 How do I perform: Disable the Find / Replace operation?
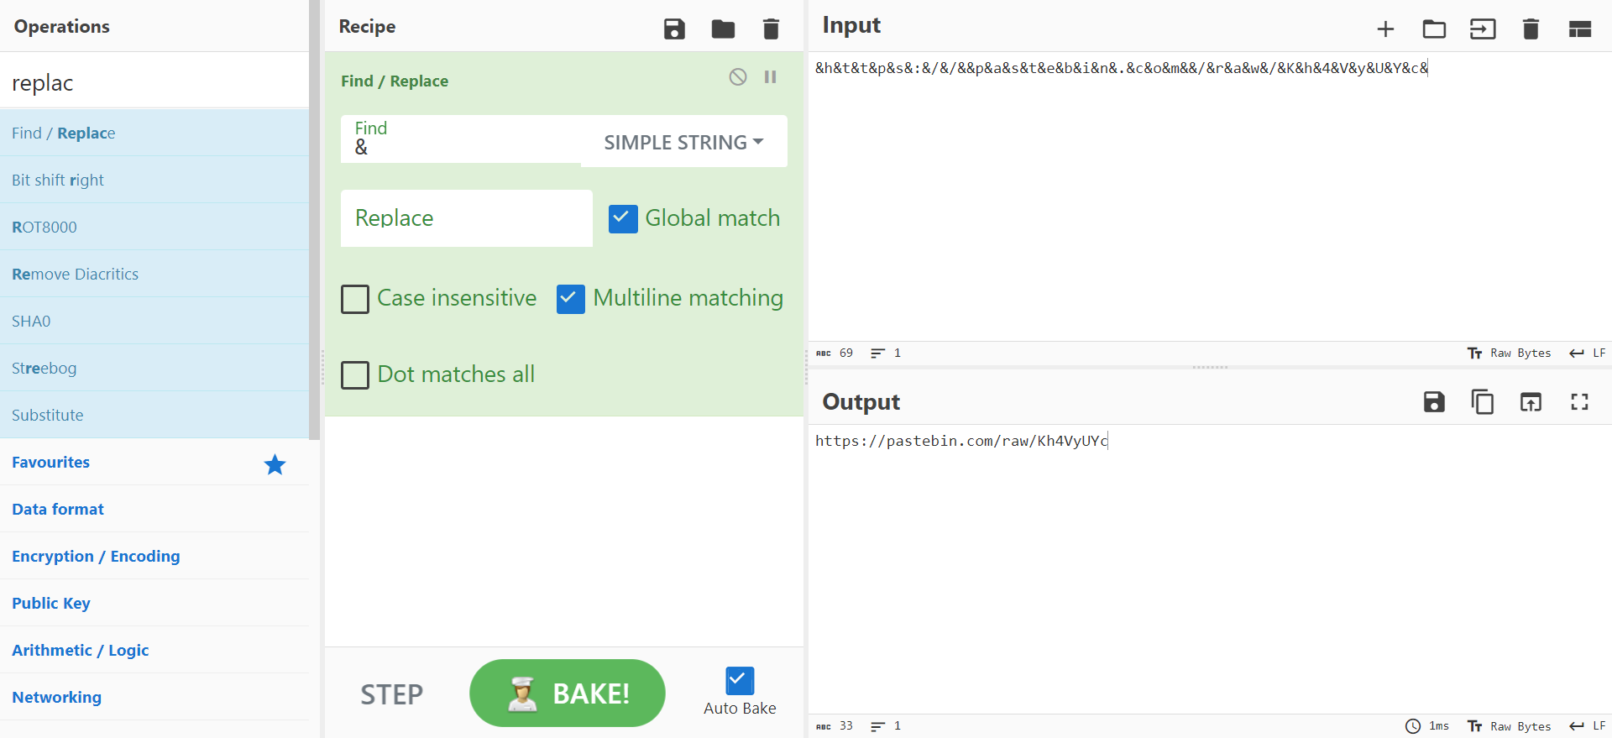(x=737, y=77)
